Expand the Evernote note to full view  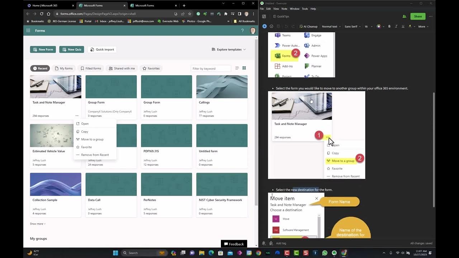click(264, 16)
